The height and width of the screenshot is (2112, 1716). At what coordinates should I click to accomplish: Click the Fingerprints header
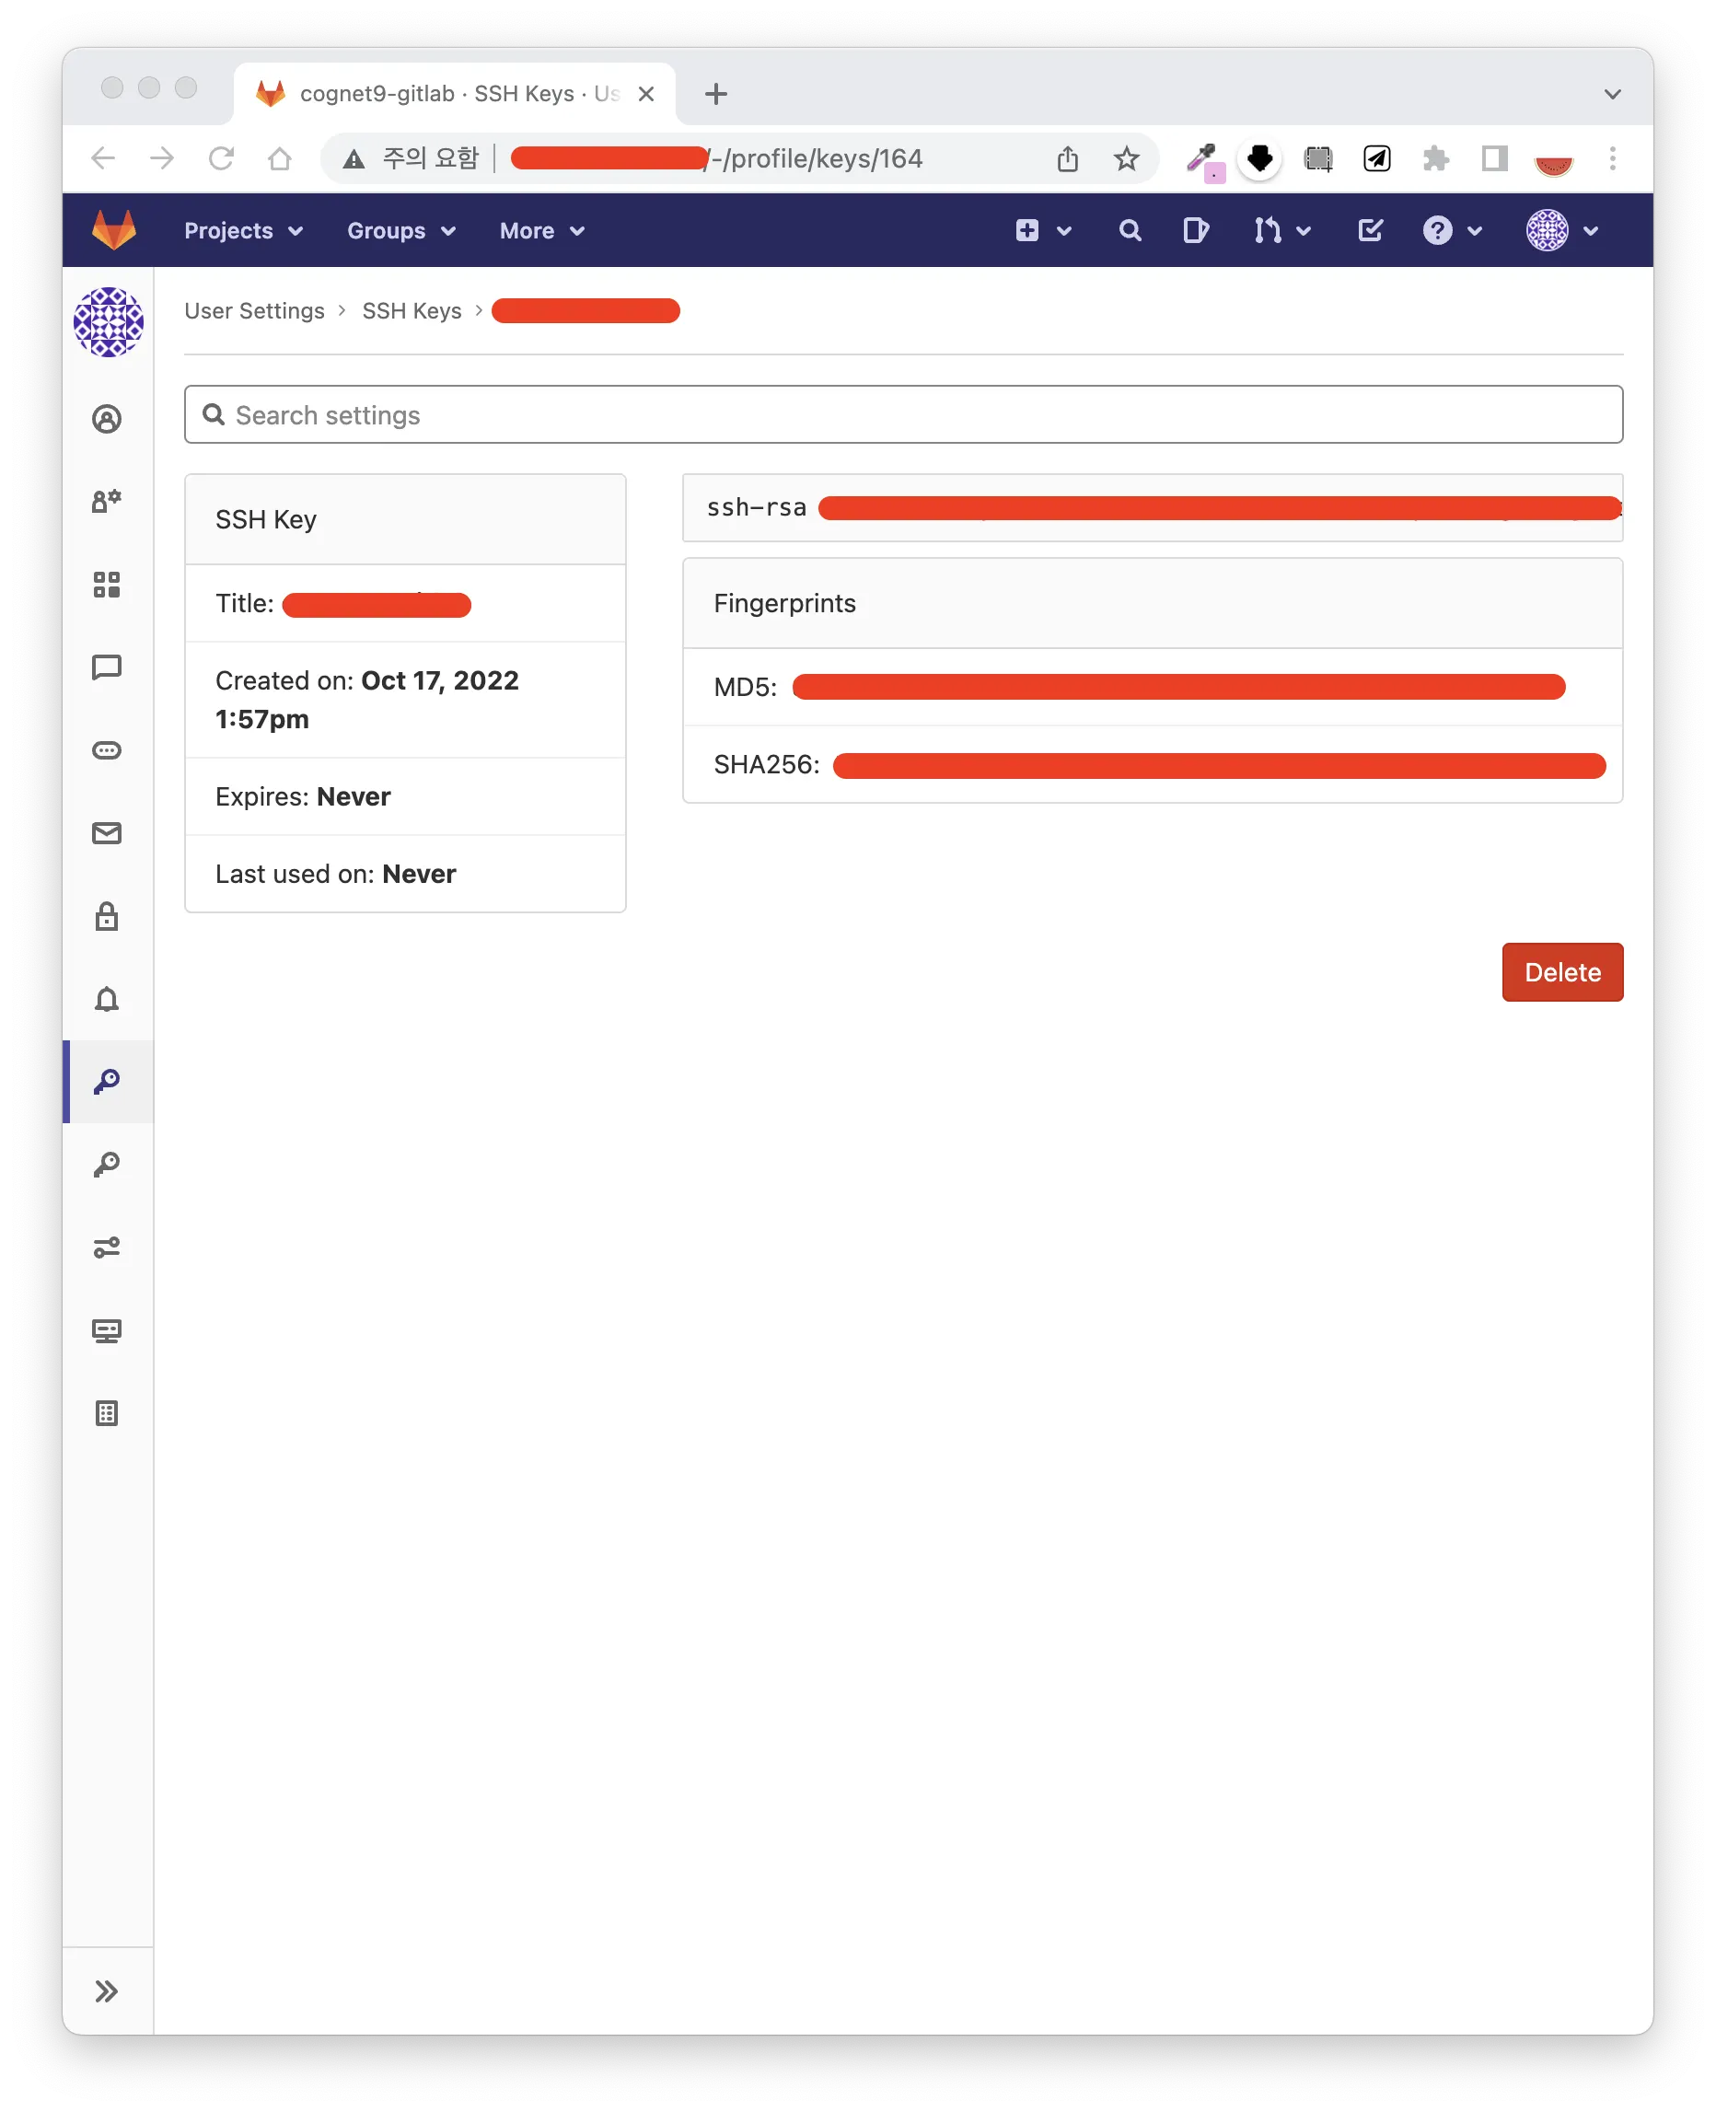click(x=1152, y=603)
